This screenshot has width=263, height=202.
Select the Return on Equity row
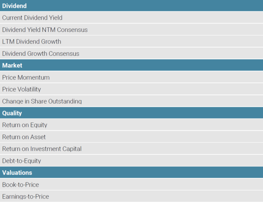[x=25, y=125]
